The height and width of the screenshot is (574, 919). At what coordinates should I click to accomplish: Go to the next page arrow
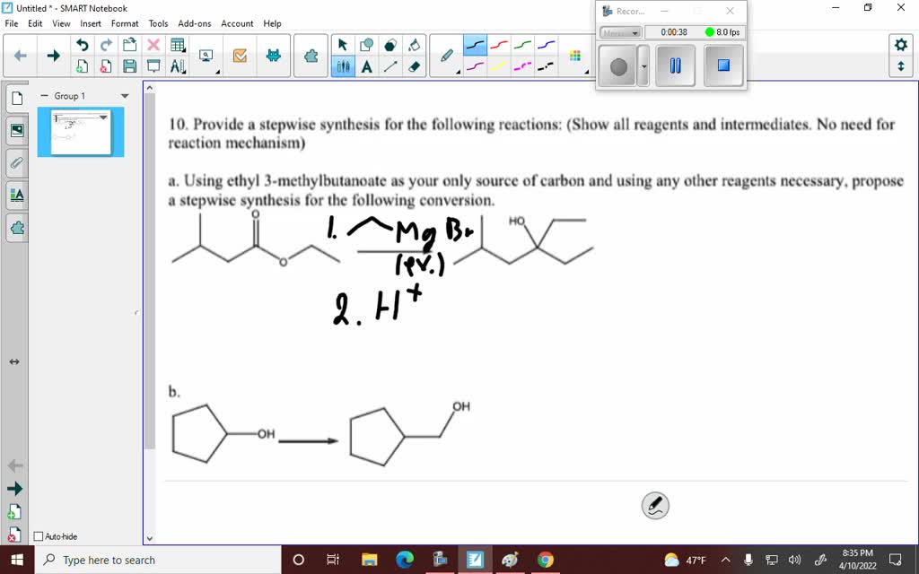(x=53, y=56)
